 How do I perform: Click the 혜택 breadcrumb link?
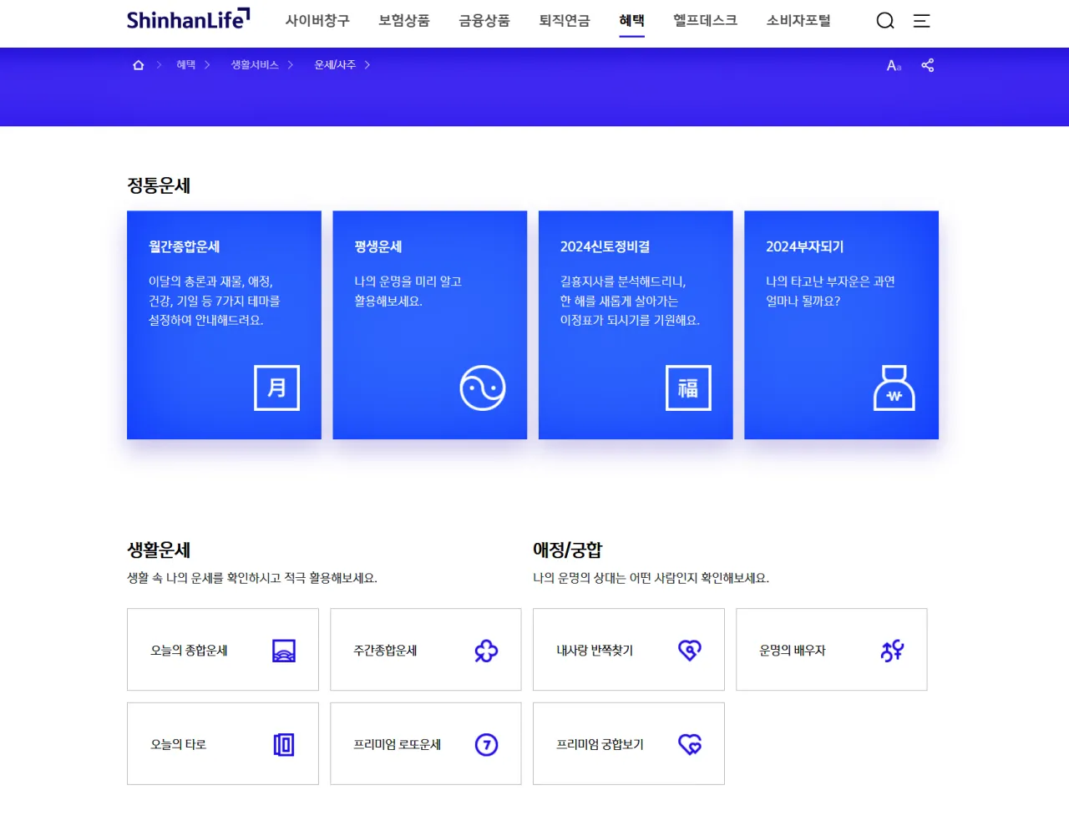point(185,64)
